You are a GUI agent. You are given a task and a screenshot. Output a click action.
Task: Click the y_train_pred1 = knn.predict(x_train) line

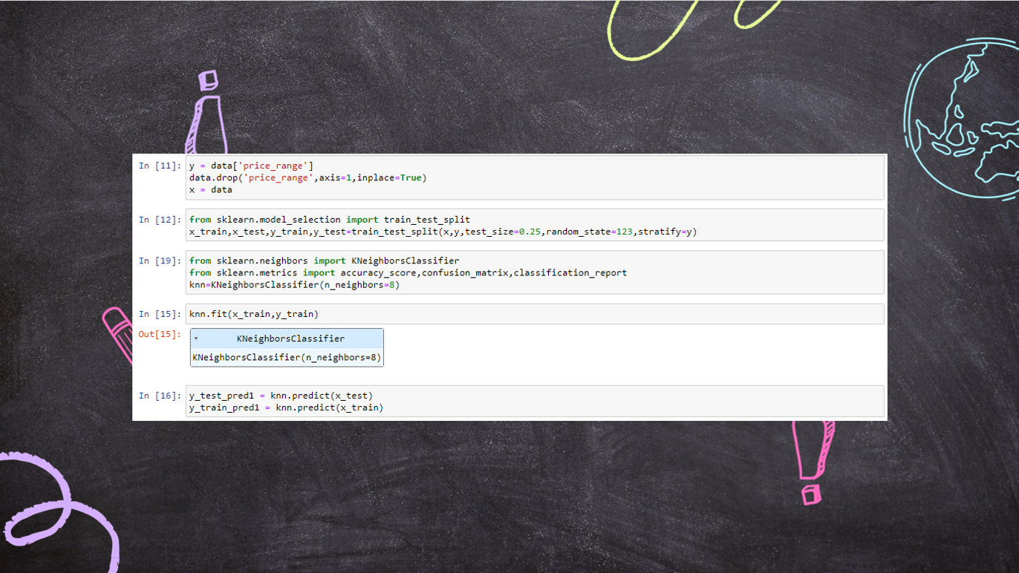[287, 407]
